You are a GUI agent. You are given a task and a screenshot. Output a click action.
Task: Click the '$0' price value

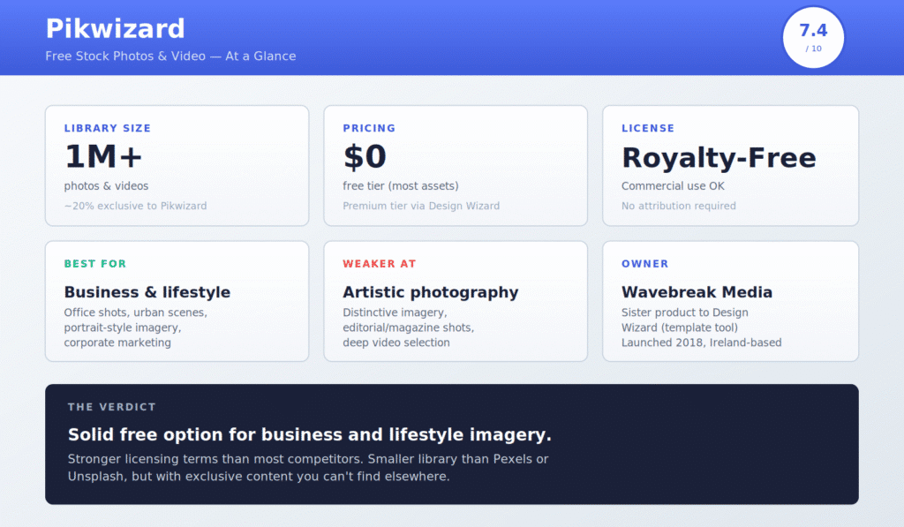pos(365,157)
